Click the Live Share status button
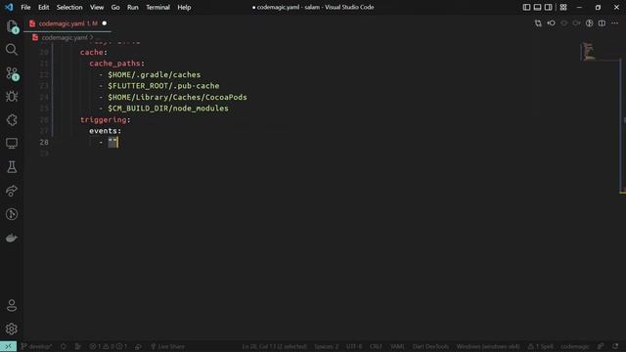This screenshot has height=352, width=626. 167,346
